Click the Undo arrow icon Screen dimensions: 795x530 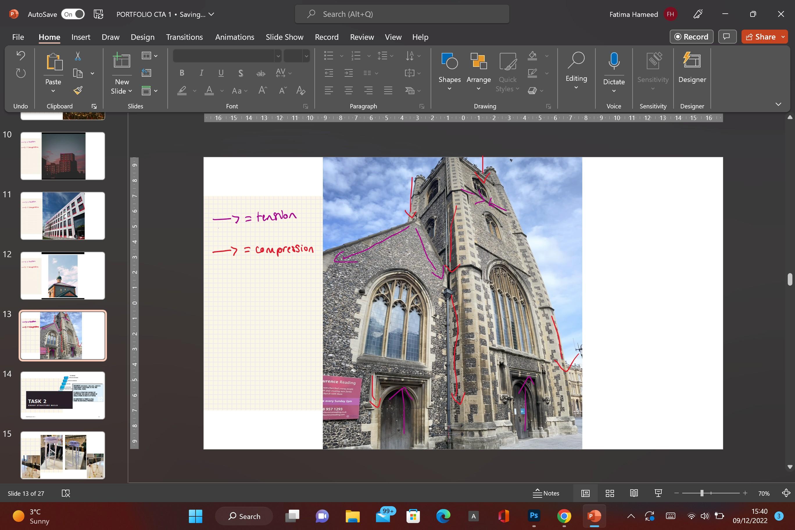[x=21, y=55]
